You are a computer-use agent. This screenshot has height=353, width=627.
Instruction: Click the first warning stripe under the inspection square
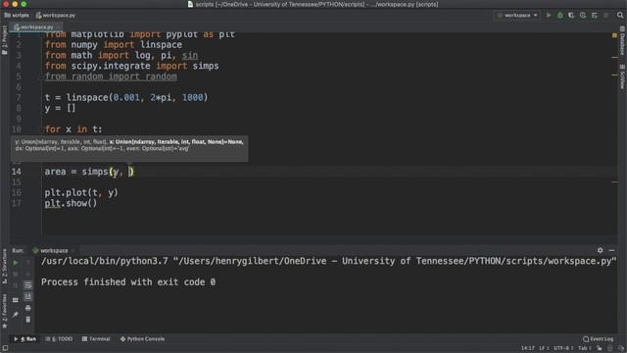[x=614, y=57]
